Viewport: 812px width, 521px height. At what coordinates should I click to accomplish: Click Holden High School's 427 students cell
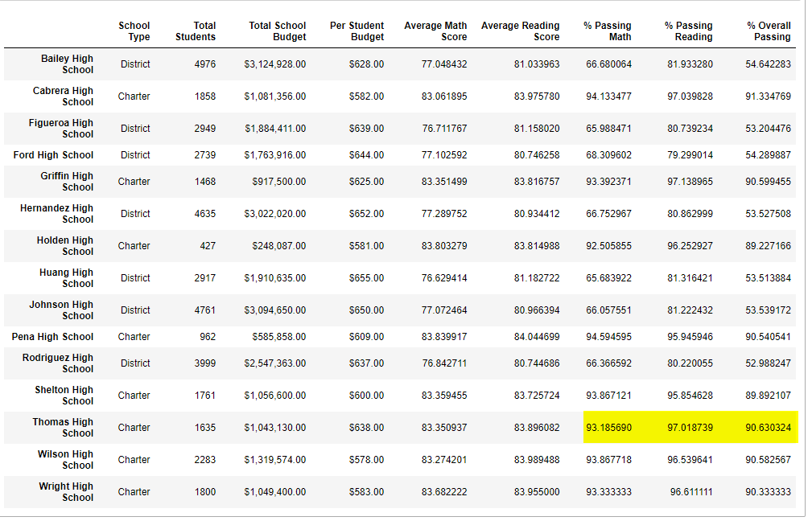point(208,246)
